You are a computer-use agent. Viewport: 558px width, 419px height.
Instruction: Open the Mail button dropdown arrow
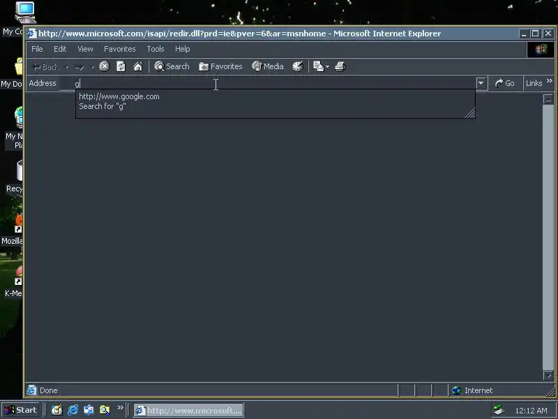tap(327, 66)
